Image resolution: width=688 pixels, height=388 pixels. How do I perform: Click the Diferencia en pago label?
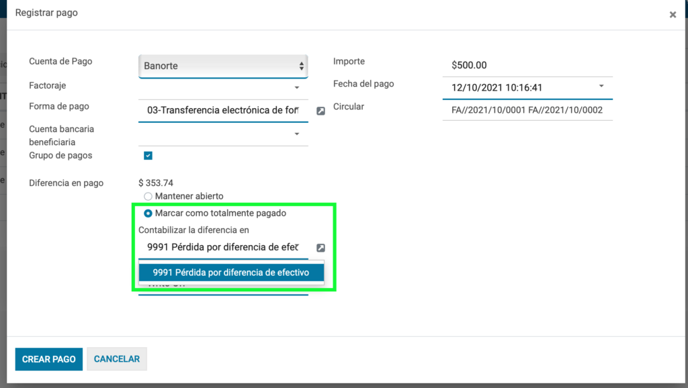point(67,183)
